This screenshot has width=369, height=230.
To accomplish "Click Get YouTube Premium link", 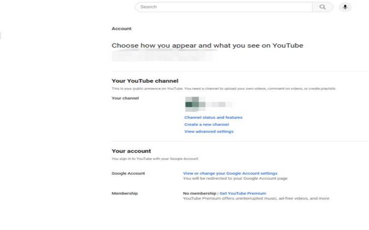I will click(x=243, y=193).
